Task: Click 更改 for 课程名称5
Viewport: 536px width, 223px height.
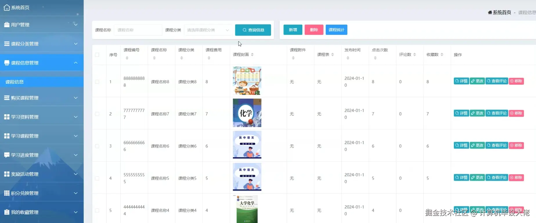Action: tap(477, 178)
